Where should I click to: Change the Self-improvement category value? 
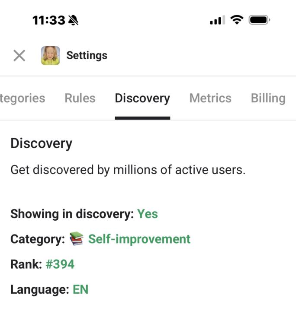click(139, 239)
